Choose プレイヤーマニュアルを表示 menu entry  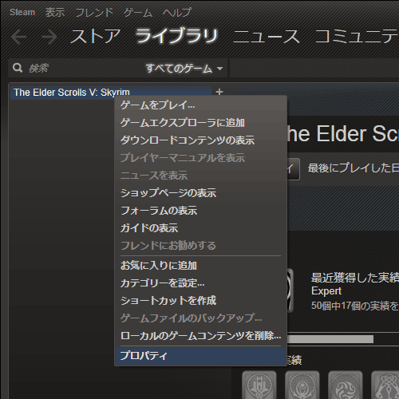[201, 158]
